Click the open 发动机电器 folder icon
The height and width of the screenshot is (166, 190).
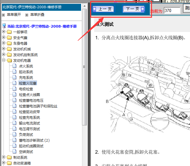pos(9,61)
